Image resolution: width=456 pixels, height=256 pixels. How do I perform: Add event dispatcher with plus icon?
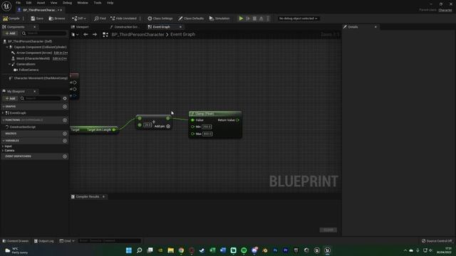point(65,156)
